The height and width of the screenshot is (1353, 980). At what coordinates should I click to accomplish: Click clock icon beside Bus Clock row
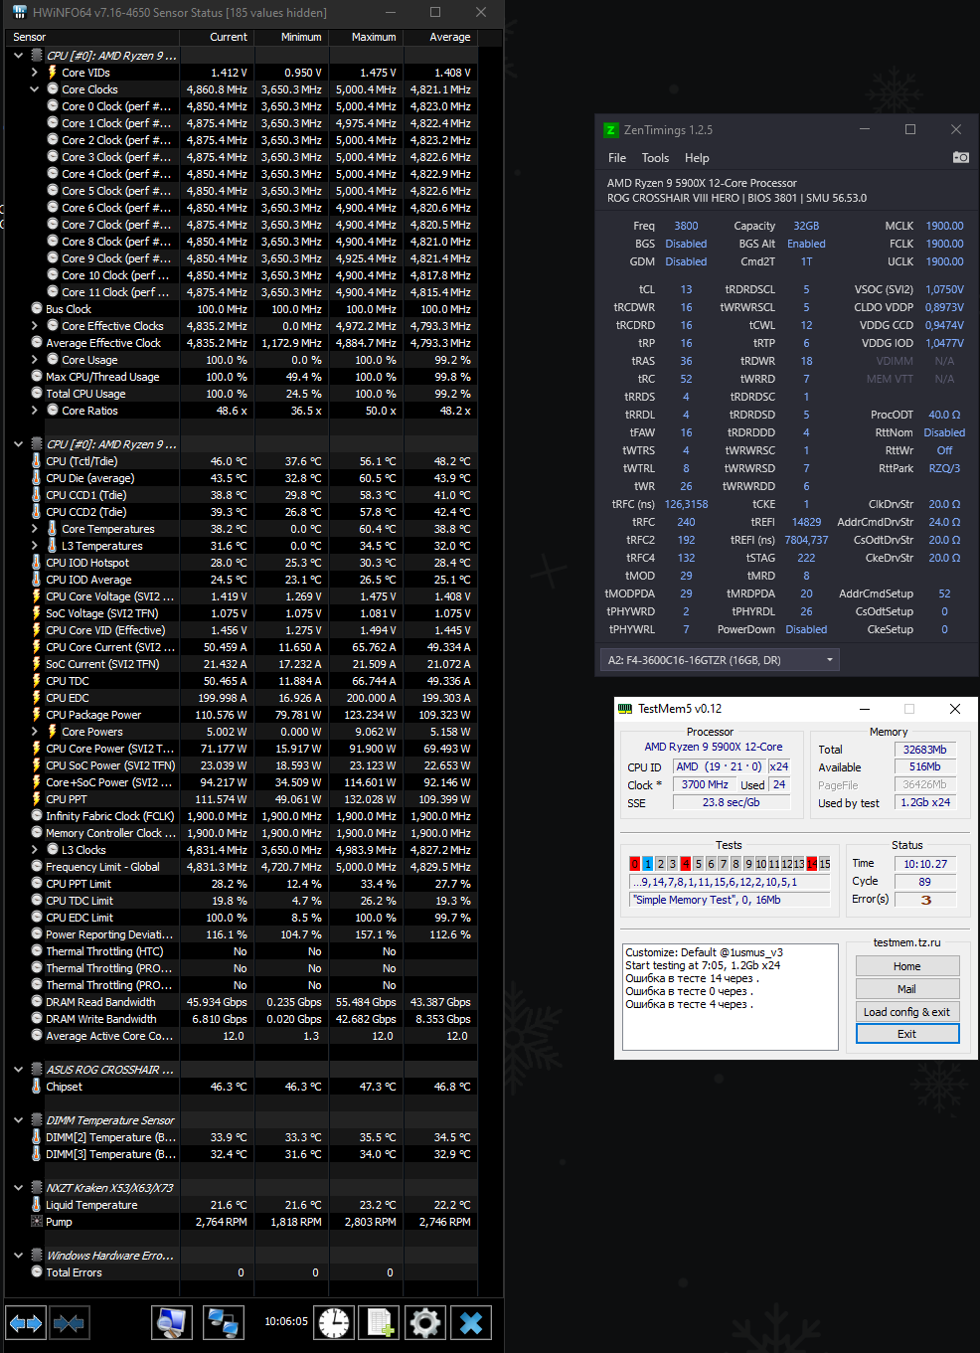point(37,309)
